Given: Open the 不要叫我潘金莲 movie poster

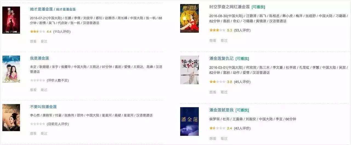Looking at the screenshot, I should coord(11,117).
